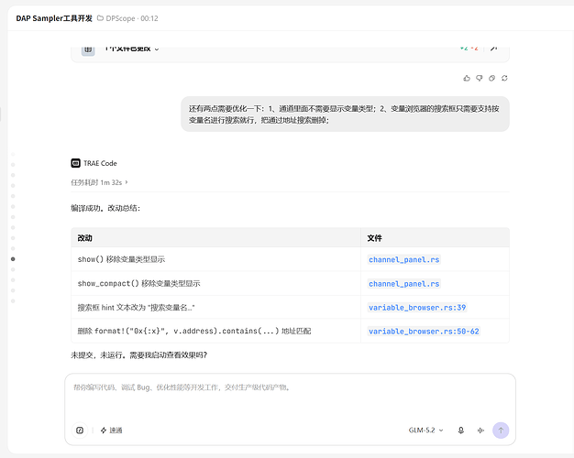574x458 pixels.
Task: Click the lightning bolt icon next to 速通
Action: [x=104, y=431]
